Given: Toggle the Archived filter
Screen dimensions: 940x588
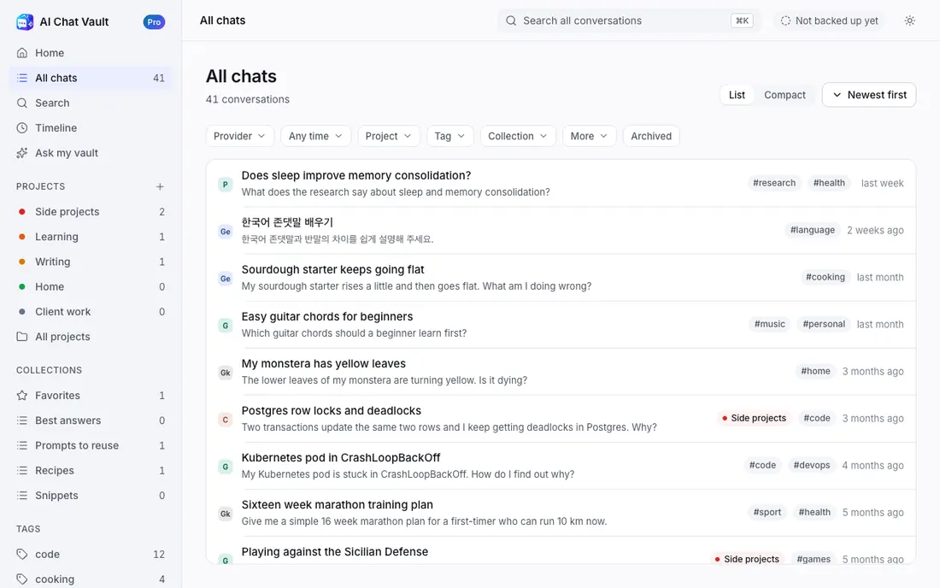Looking at the screenshot, I should click(651, 136).
